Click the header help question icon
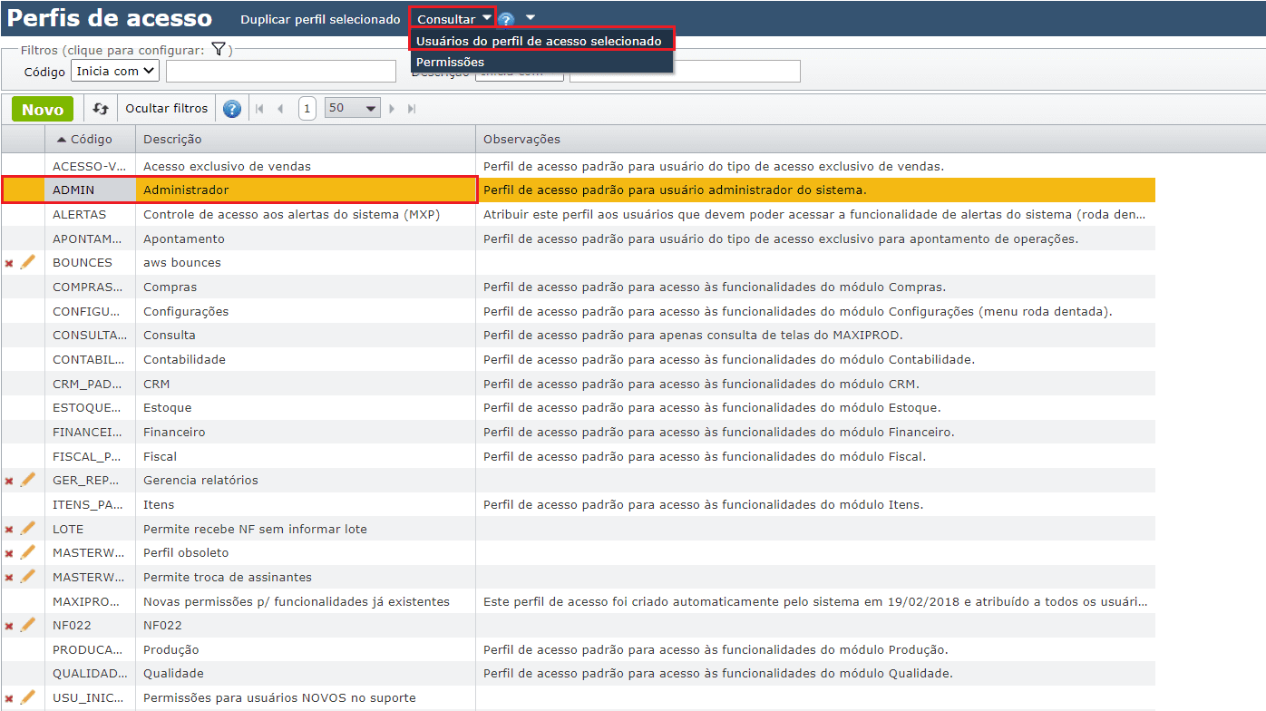This screenshot has width=1266, height=711. 506,19
